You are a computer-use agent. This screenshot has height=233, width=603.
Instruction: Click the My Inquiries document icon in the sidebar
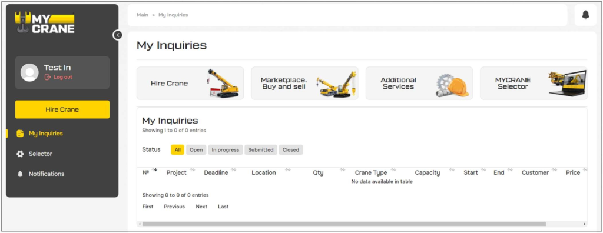[x=20, y=134]
